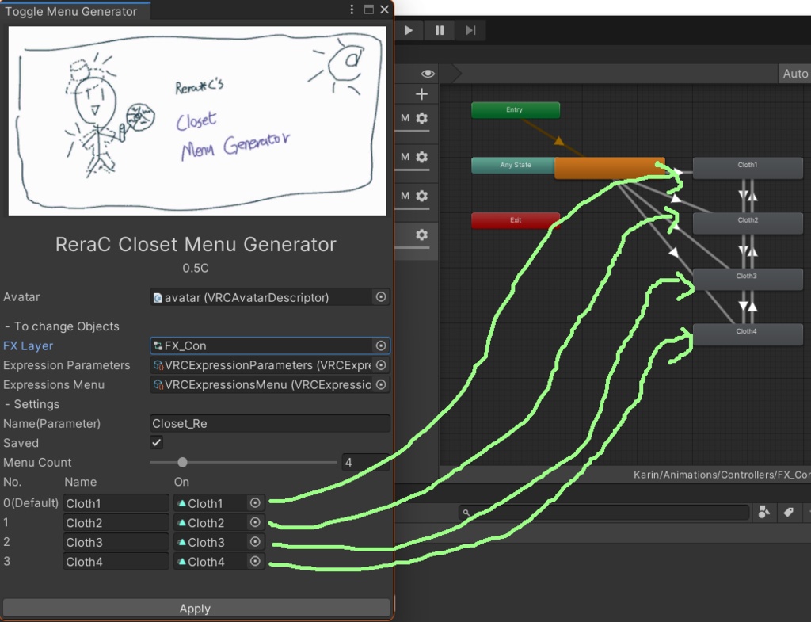This screenshot has height=622, width=811.
Task: Open the Expressions Menu object selector
Action: tap(381, 384)
